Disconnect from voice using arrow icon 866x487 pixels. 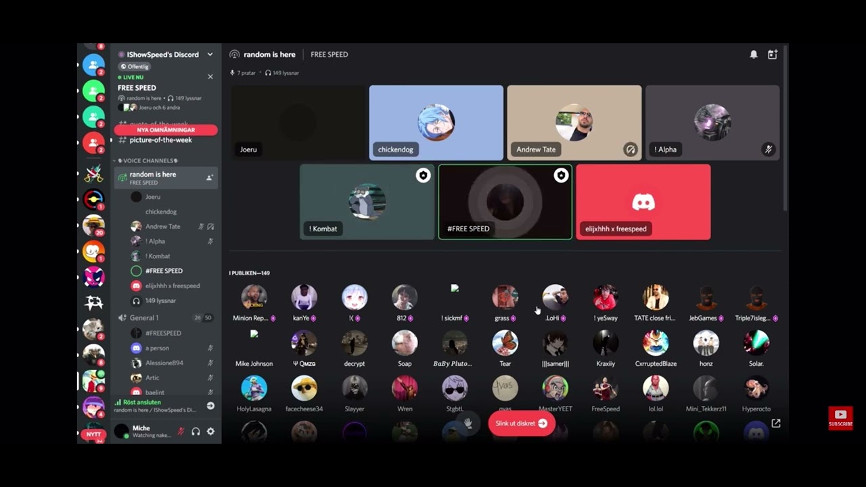tap(210, 406)
